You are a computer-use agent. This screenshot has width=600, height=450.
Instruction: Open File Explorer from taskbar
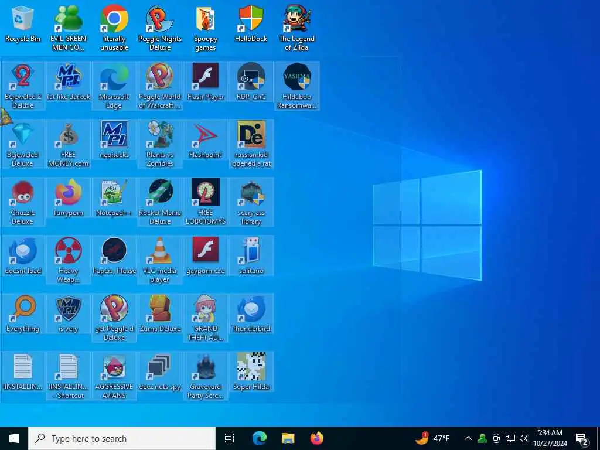288,438
